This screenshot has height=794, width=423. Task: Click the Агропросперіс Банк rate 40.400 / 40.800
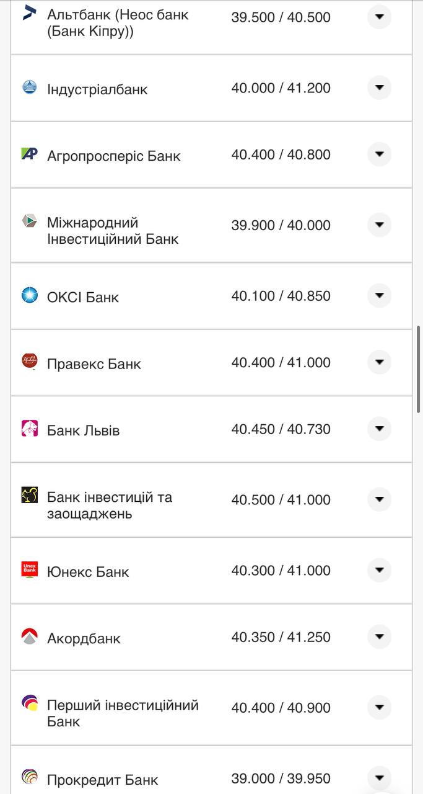(281, 154)
